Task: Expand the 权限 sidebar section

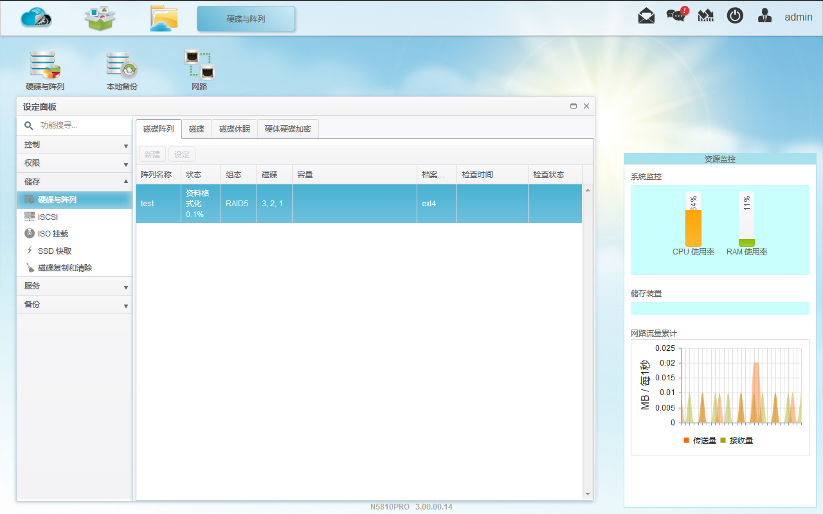Action: point(75,163)
